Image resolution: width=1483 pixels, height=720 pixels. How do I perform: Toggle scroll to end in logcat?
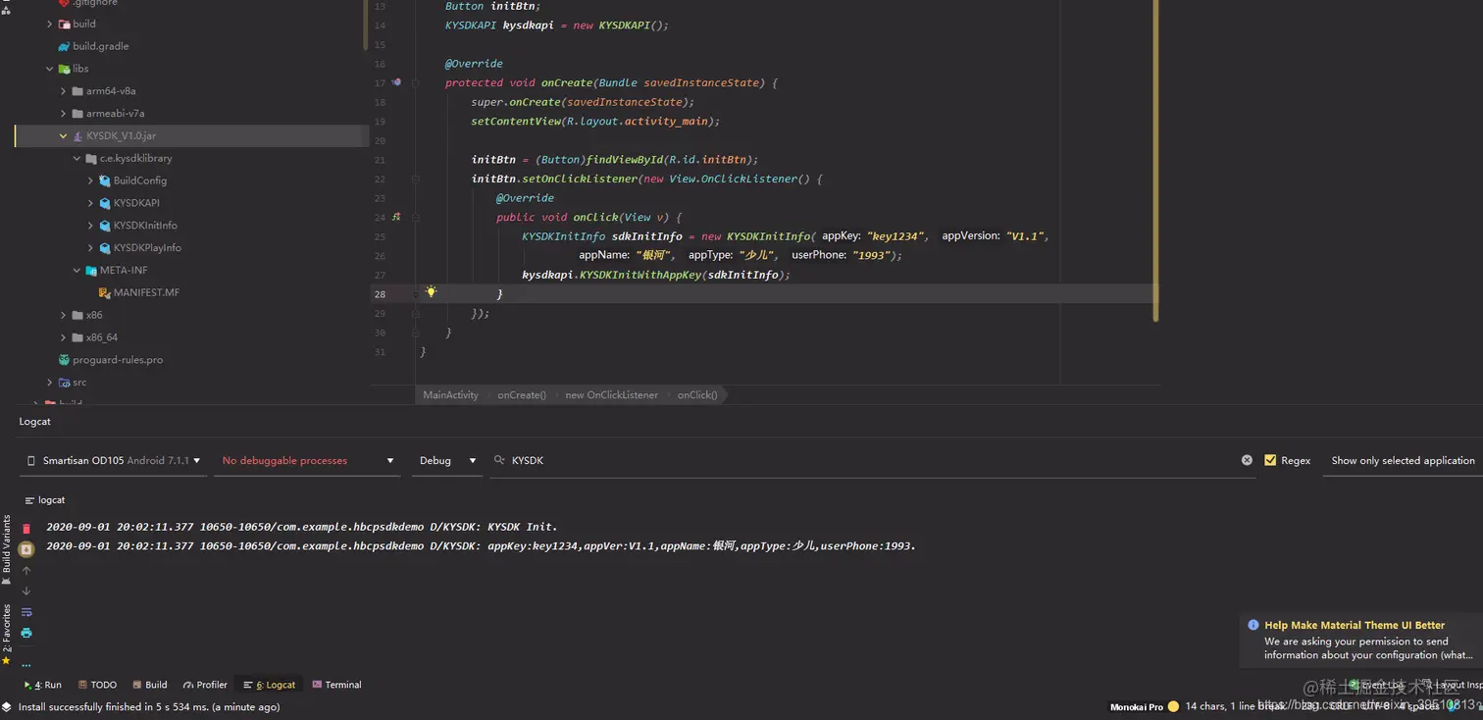coord(26,549)
